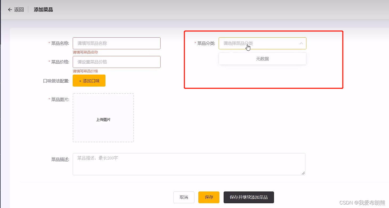
Task: Click 无数据 text in dropdown list
Action: 262,59
